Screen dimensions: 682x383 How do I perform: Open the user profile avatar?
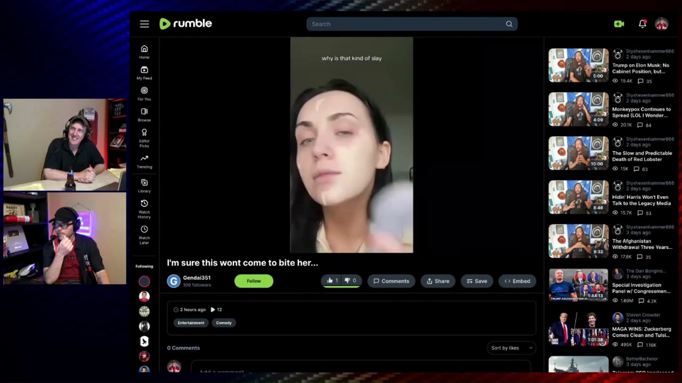[662, 24]
